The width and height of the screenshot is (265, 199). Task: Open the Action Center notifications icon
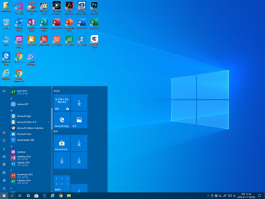[259, 196]
